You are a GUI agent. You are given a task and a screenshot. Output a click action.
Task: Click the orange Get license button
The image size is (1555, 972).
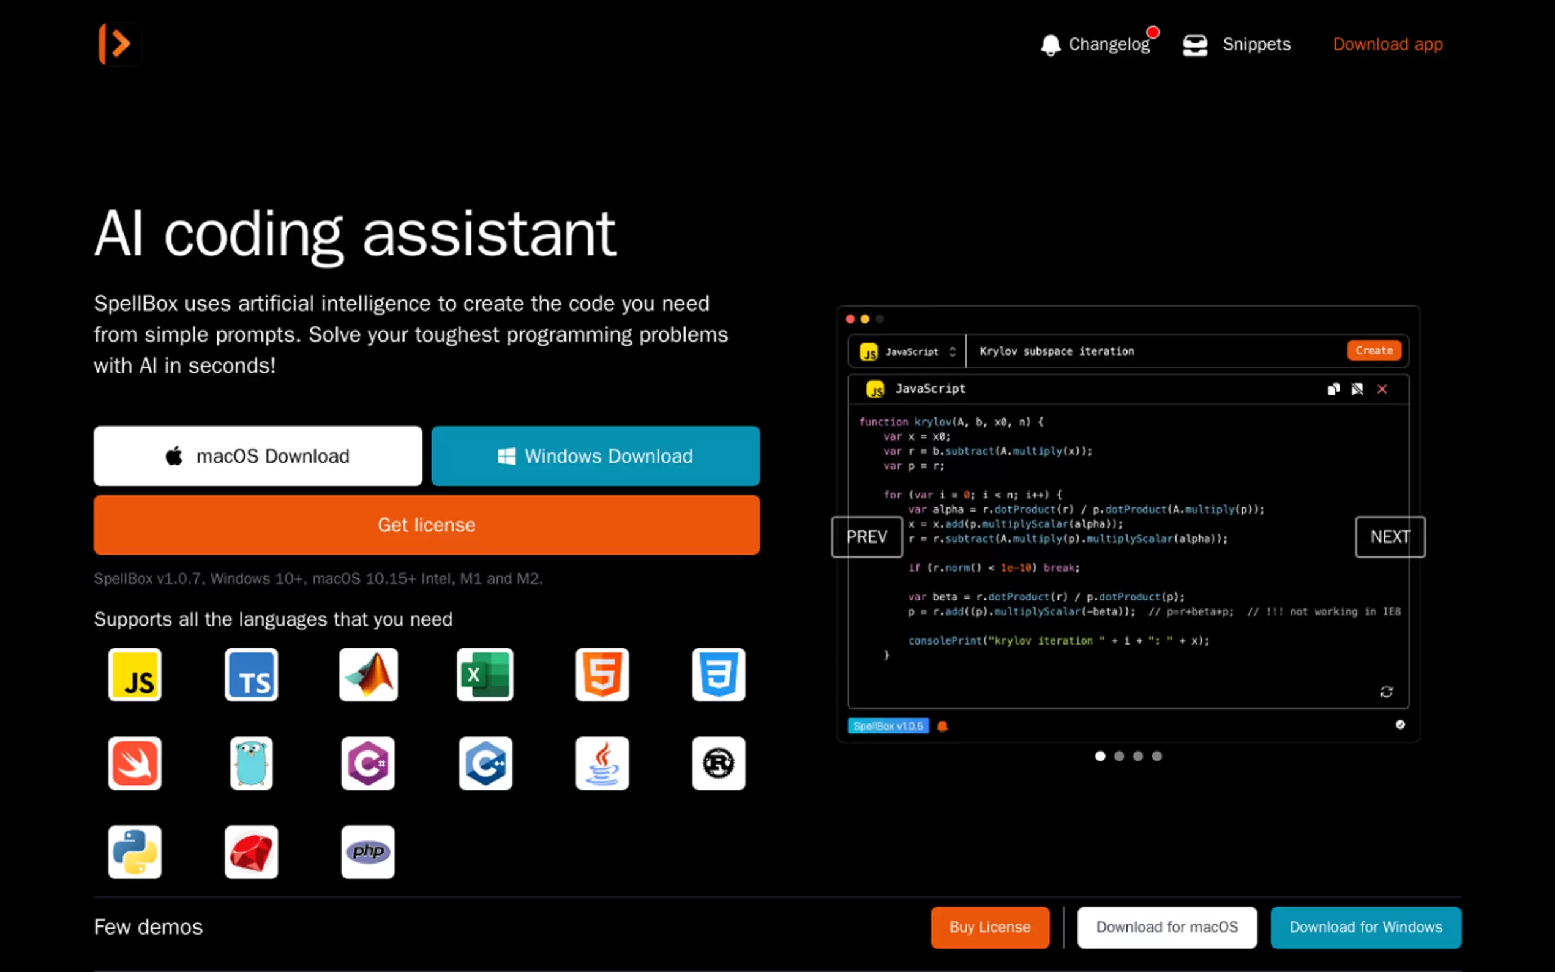(426, 525)
